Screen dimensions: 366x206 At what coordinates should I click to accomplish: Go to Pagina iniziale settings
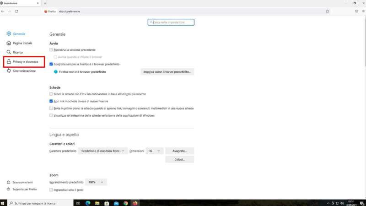pos(22,43)
